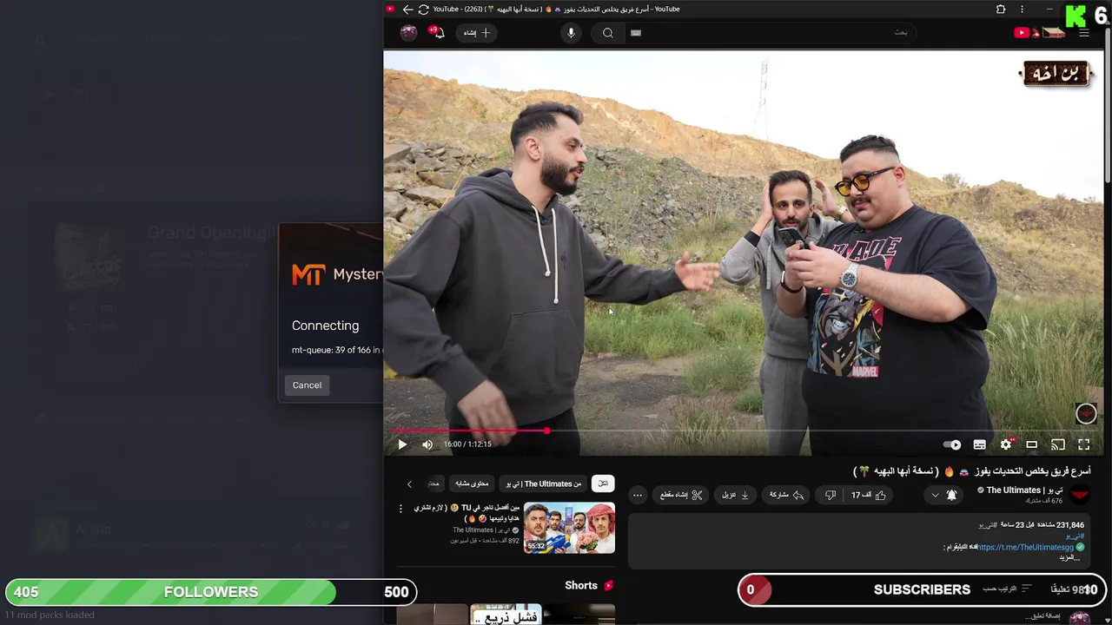1112x625 pixels.
Task: Select the 'من The Ultimates' filter chip
Action: tap(545, 484)
